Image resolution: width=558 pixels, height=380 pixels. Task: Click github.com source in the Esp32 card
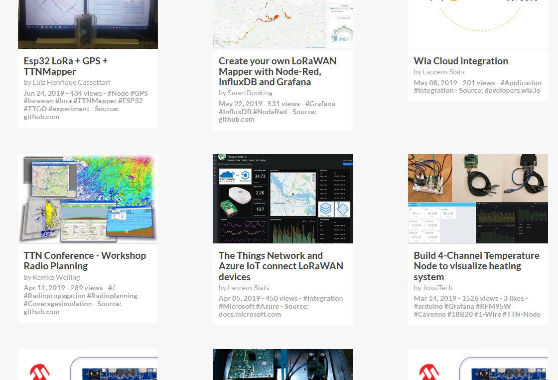pos(42,117)
